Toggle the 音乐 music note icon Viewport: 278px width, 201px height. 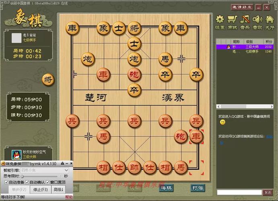245,19
